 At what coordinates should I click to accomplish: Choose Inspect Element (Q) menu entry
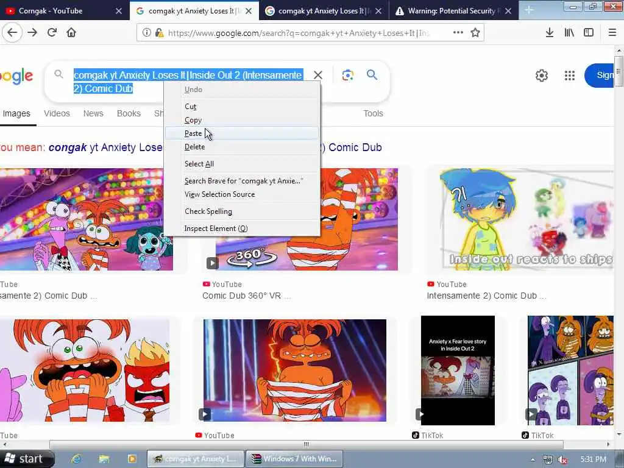pyautogui.click(x=241, y=229)
